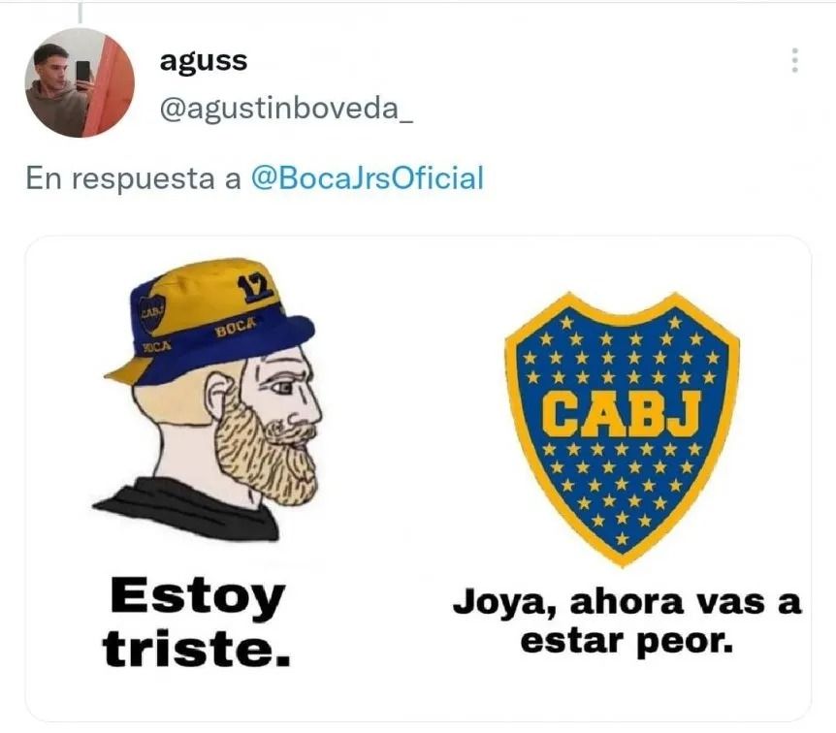
Task: Click the thread connector line above avatar
Action: click(80, 13)
